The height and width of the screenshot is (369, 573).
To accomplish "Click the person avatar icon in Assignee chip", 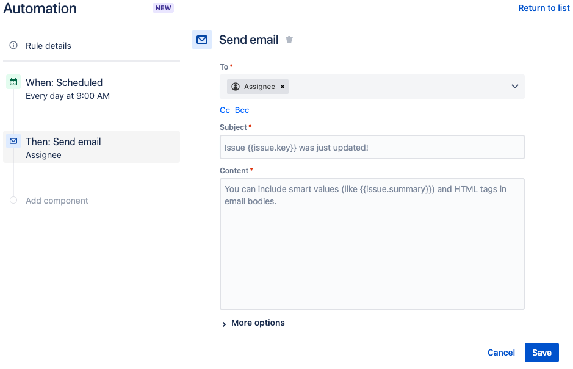I will (236, 87).
